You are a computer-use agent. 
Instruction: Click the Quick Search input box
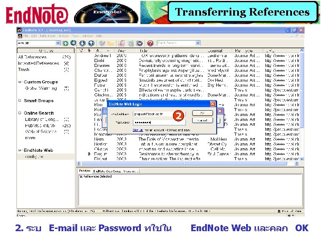(176, 43)
